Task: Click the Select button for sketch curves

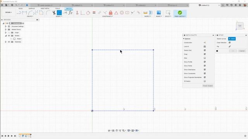Action: pos(232,39)
